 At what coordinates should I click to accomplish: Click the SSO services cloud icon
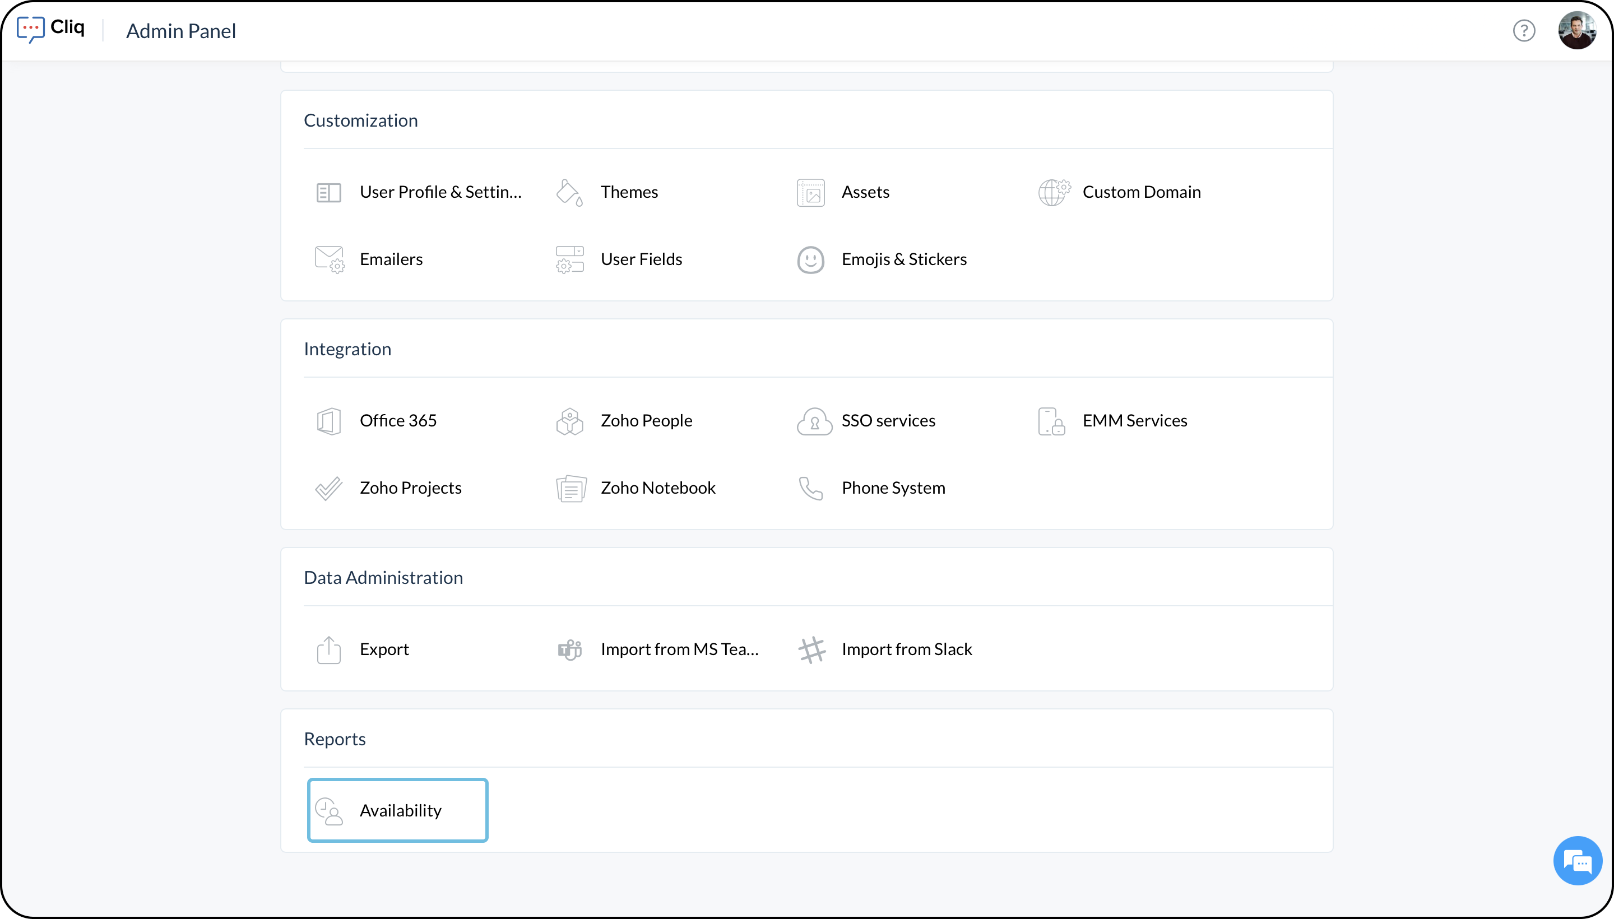tap(813, 421)
